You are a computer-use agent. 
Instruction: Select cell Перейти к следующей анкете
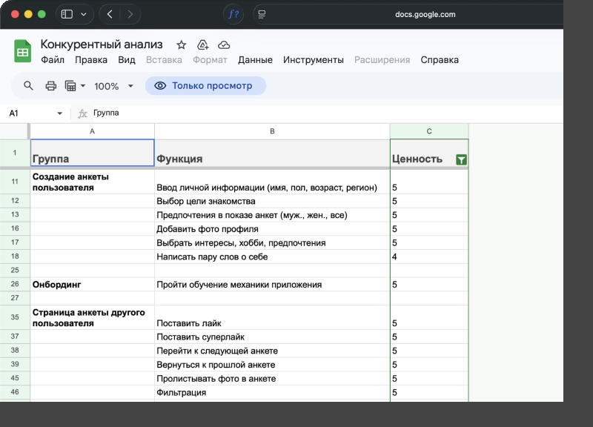pyautogui.click(x=272, y=351)
